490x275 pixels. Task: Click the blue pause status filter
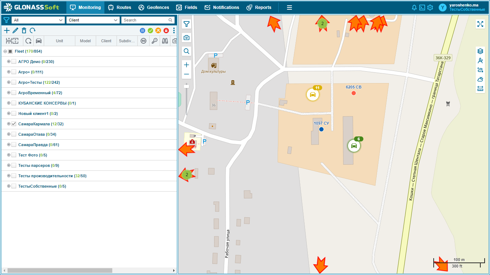click(x=142, y=31)
